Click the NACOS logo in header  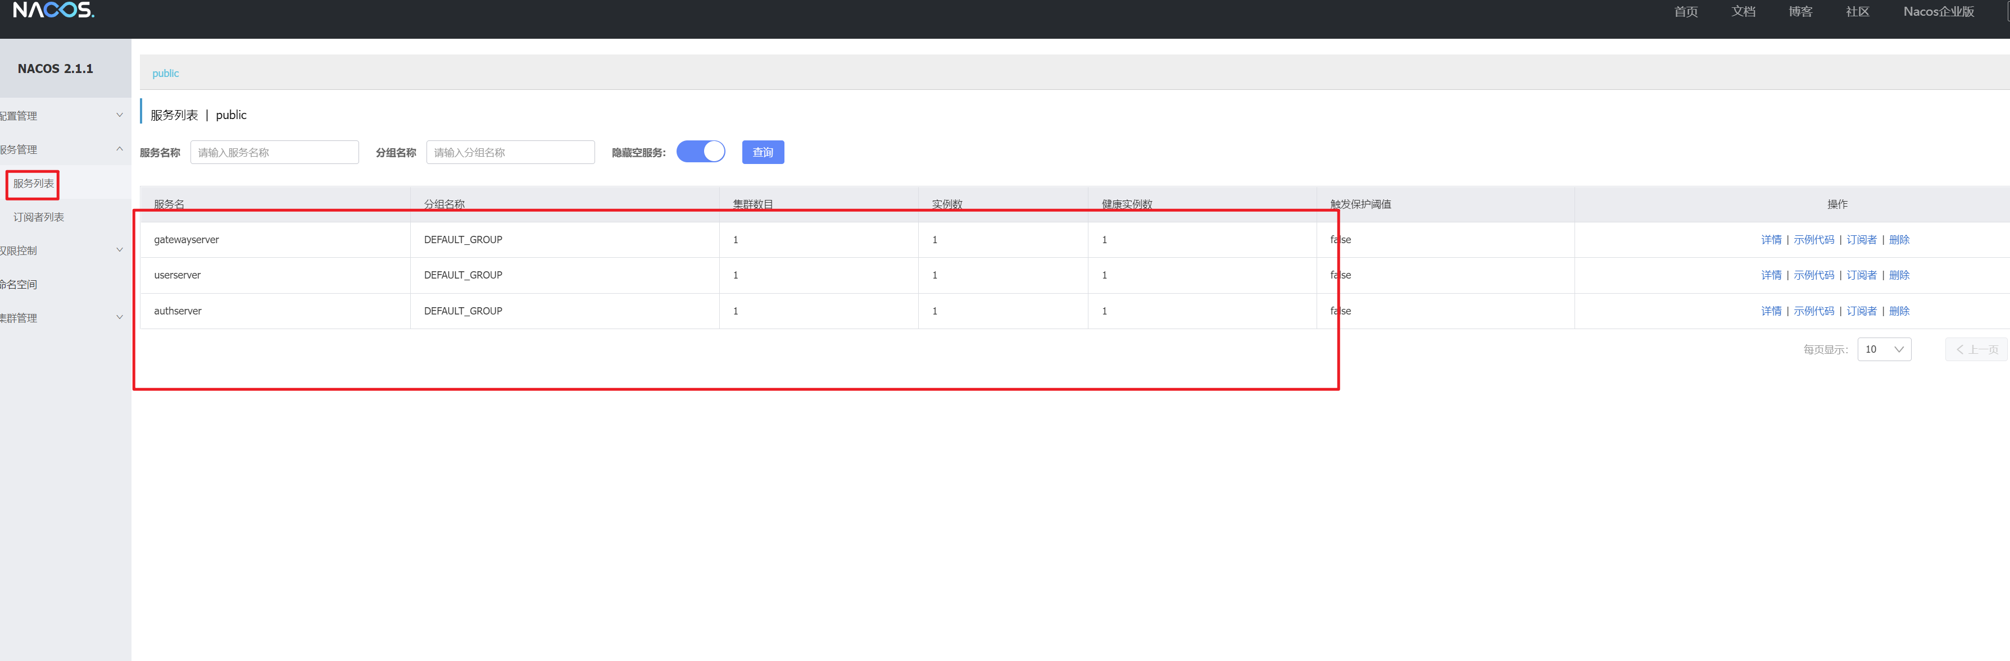point(53,10)
